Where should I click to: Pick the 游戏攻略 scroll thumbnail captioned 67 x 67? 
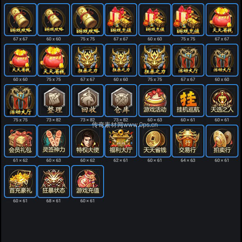click(20, 19)
